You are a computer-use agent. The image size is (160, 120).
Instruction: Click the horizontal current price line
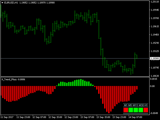(75, 58)
